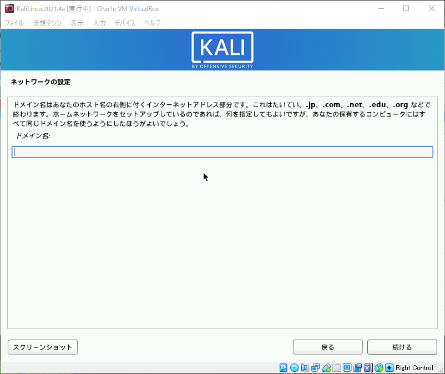445x374 pixels.
Task: Click the CPU virtualization V icon
Action: coord(368,368)
